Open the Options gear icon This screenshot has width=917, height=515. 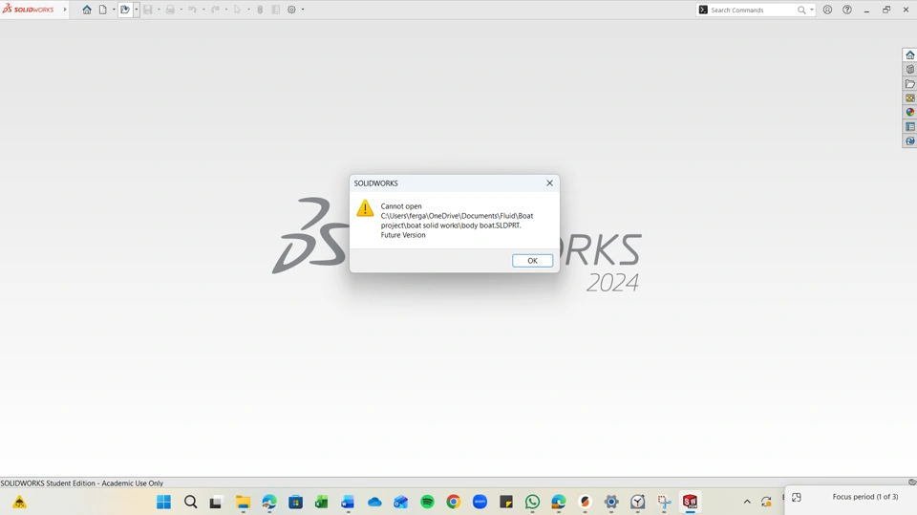[x=292, y=10]
